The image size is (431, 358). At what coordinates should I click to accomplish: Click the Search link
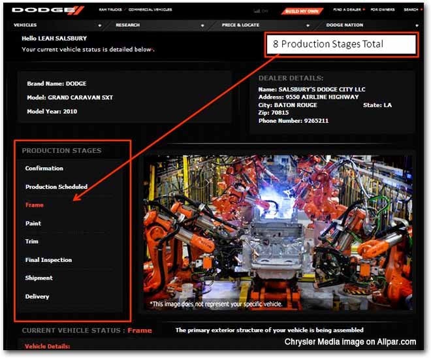(x=411, y=10)
